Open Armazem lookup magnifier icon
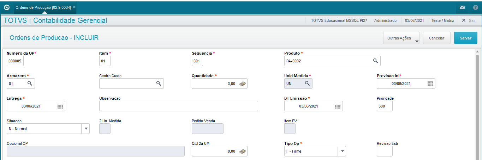The height and width of the screenshot is (160, 482). (x=30, y=83)
